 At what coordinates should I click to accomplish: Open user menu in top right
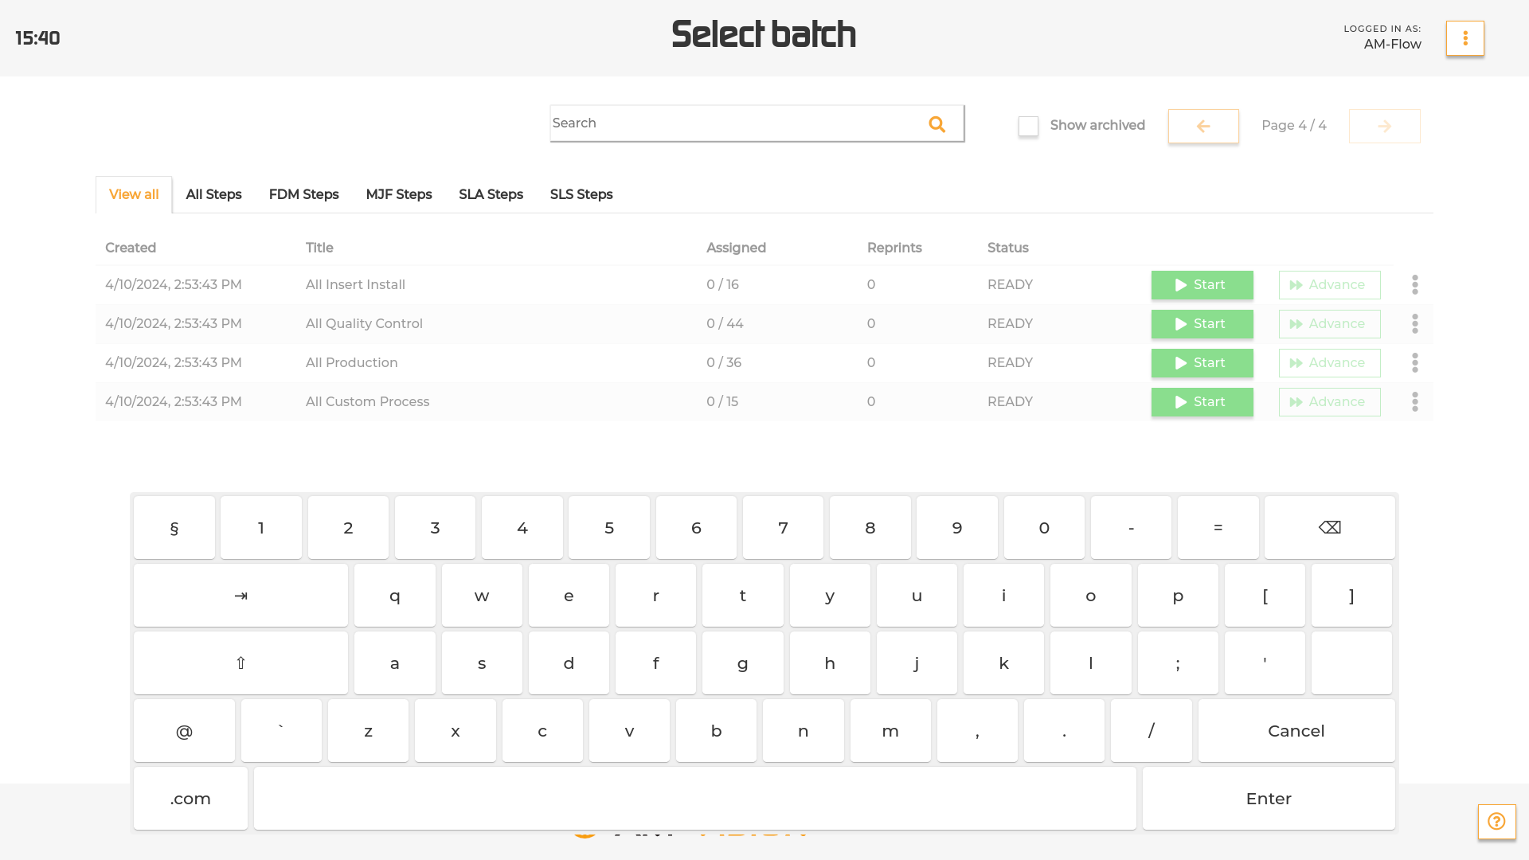tap(1464, 38)
